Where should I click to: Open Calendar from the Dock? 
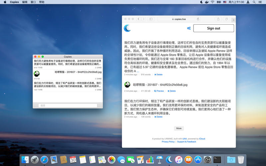pos(73,160)
